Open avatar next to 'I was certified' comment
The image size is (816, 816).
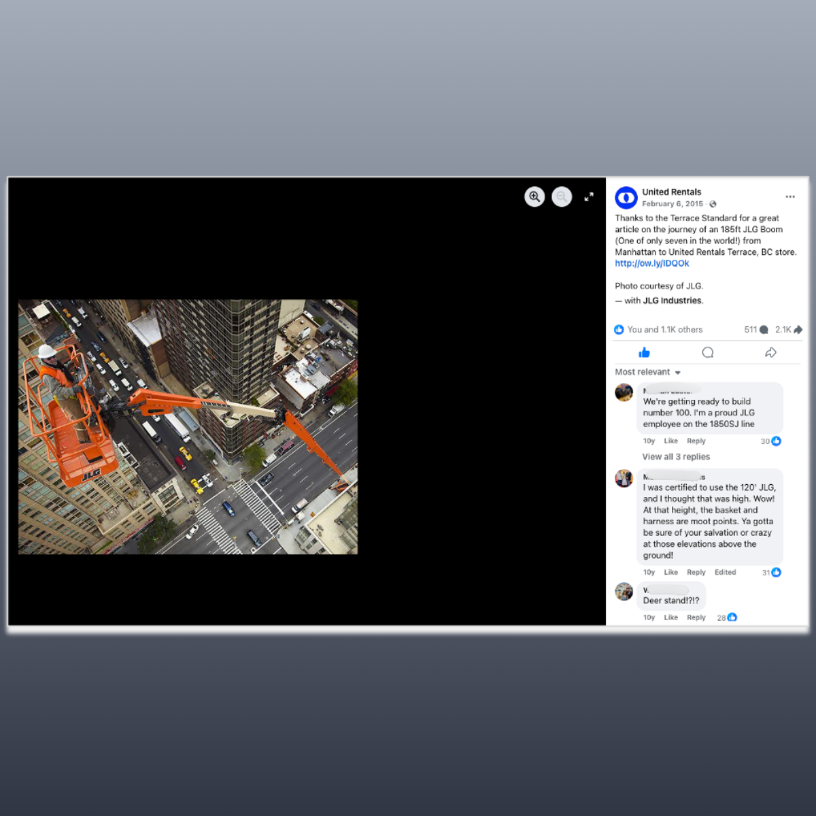[624, 478]
